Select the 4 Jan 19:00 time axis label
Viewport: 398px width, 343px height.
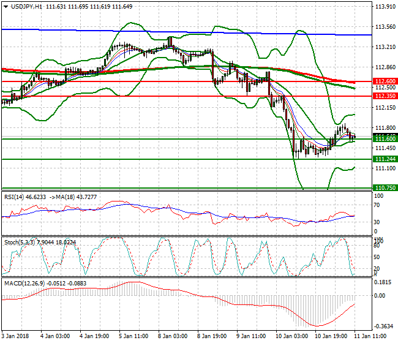[x=94, y=336]
